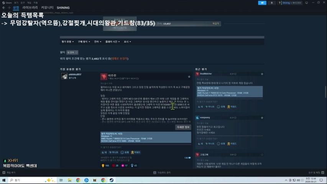Open the 친구 menu in Steam
Image resolution: width=327 pixels, height=184 pixels.
pos(23,3)
